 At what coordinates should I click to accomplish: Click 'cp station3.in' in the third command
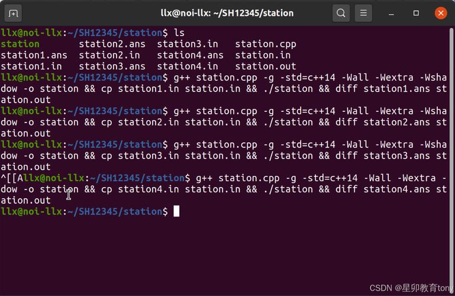[x=140, y=156]
